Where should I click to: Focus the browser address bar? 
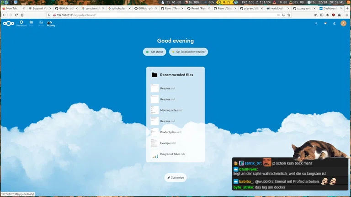(x=160, y=15)
